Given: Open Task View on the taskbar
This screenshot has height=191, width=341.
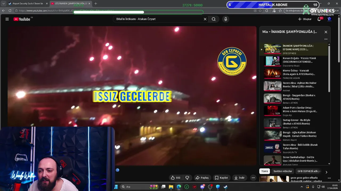Looking at the screenshot, I should point(163,187).
